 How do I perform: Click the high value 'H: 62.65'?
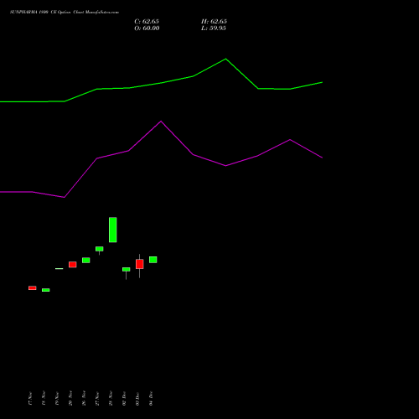click(x=214, y=22)
